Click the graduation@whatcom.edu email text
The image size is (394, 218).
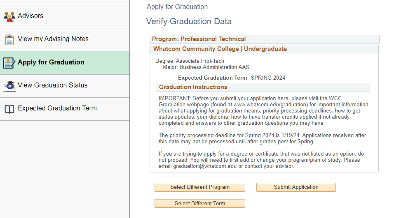pyautogui.click(x=205, y=166)
